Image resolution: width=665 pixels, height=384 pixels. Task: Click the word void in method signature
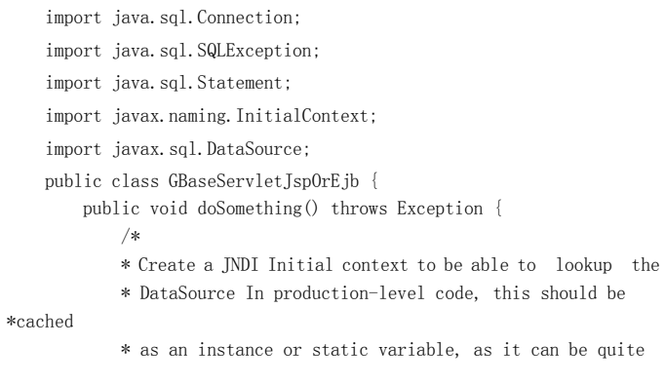(x=169, y=209)
